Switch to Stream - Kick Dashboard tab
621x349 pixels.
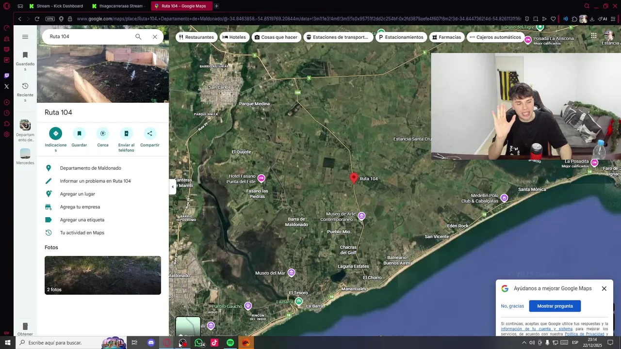[x=56, y=6]
